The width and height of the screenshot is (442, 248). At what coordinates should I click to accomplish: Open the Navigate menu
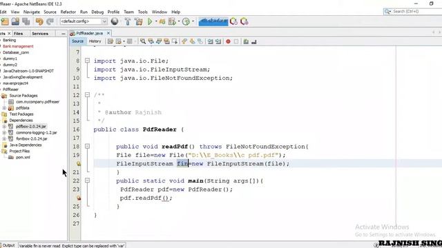(x=32, y=12)
